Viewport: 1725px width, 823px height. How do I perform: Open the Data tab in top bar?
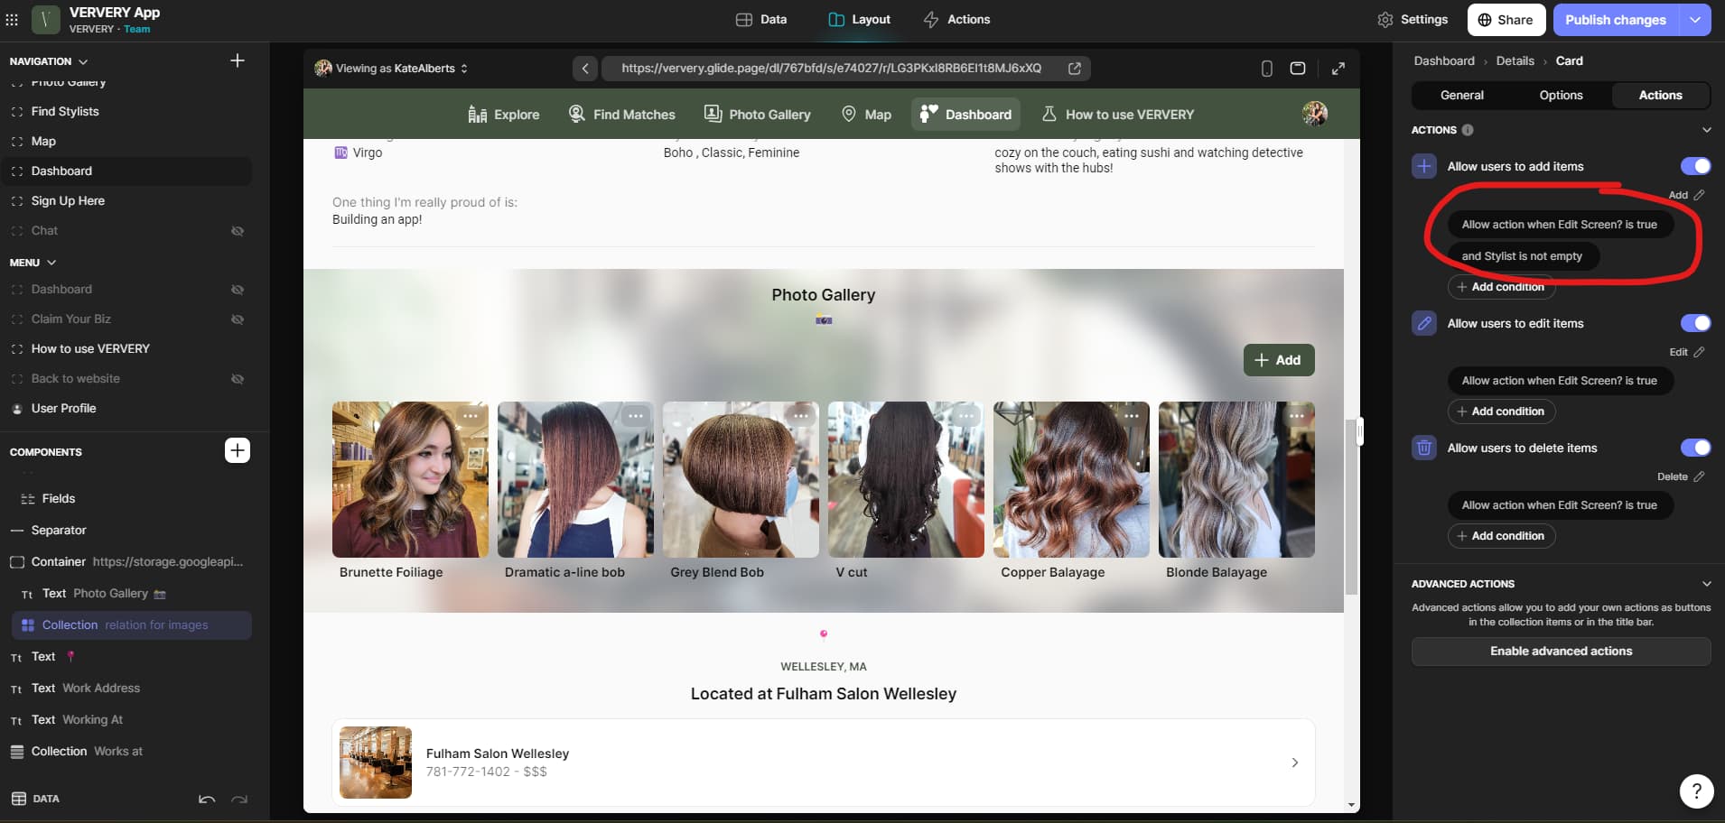pyautogui.click(x=761, y=20)
